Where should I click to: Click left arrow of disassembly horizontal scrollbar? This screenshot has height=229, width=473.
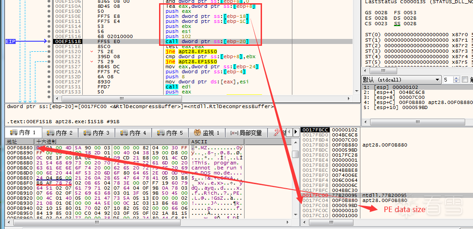pyautogui.click(x=57, y=98)
